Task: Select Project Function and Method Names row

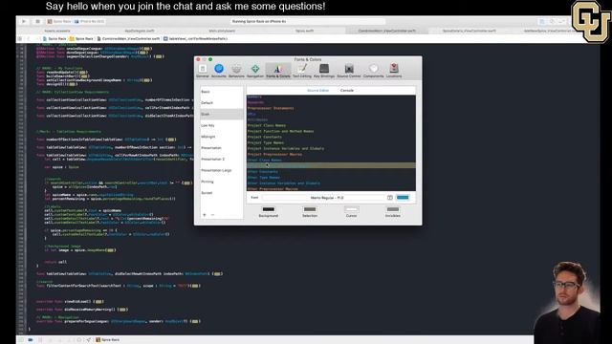Action: [331, 132]
